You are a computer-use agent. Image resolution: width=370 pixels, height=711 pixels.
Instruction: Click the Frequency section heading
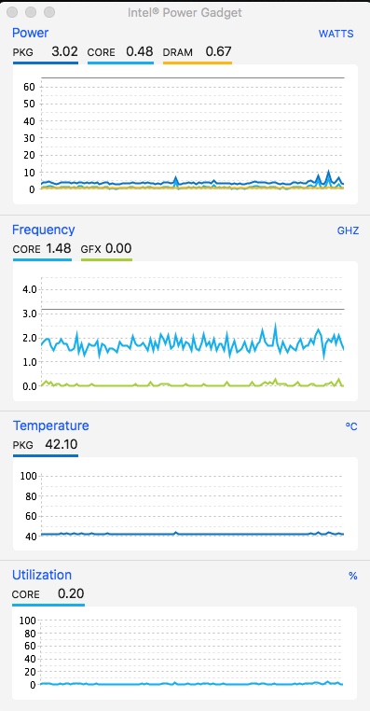tap(44, 230)
